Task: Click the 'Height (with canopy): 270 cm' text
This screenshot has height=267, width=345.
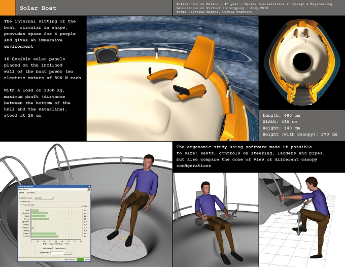Action: 300,135
